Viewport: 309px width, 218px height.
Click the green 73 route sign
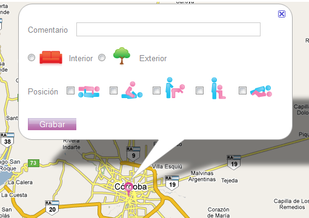click(33, 163)
